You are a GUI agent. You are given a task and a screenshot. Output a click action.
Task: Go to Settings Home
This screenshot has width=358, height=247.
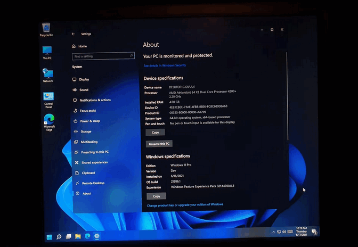tap(79, 46)
